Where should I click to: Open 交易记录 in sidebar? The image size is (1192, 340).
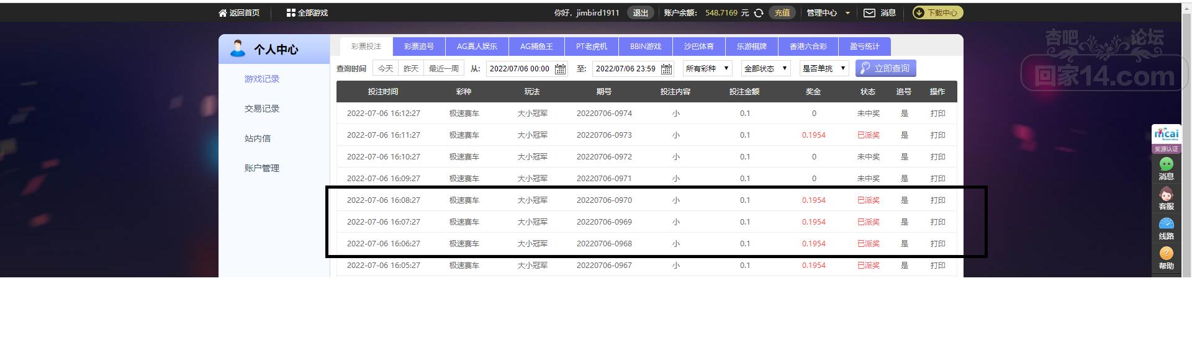(x=262, y=109)
